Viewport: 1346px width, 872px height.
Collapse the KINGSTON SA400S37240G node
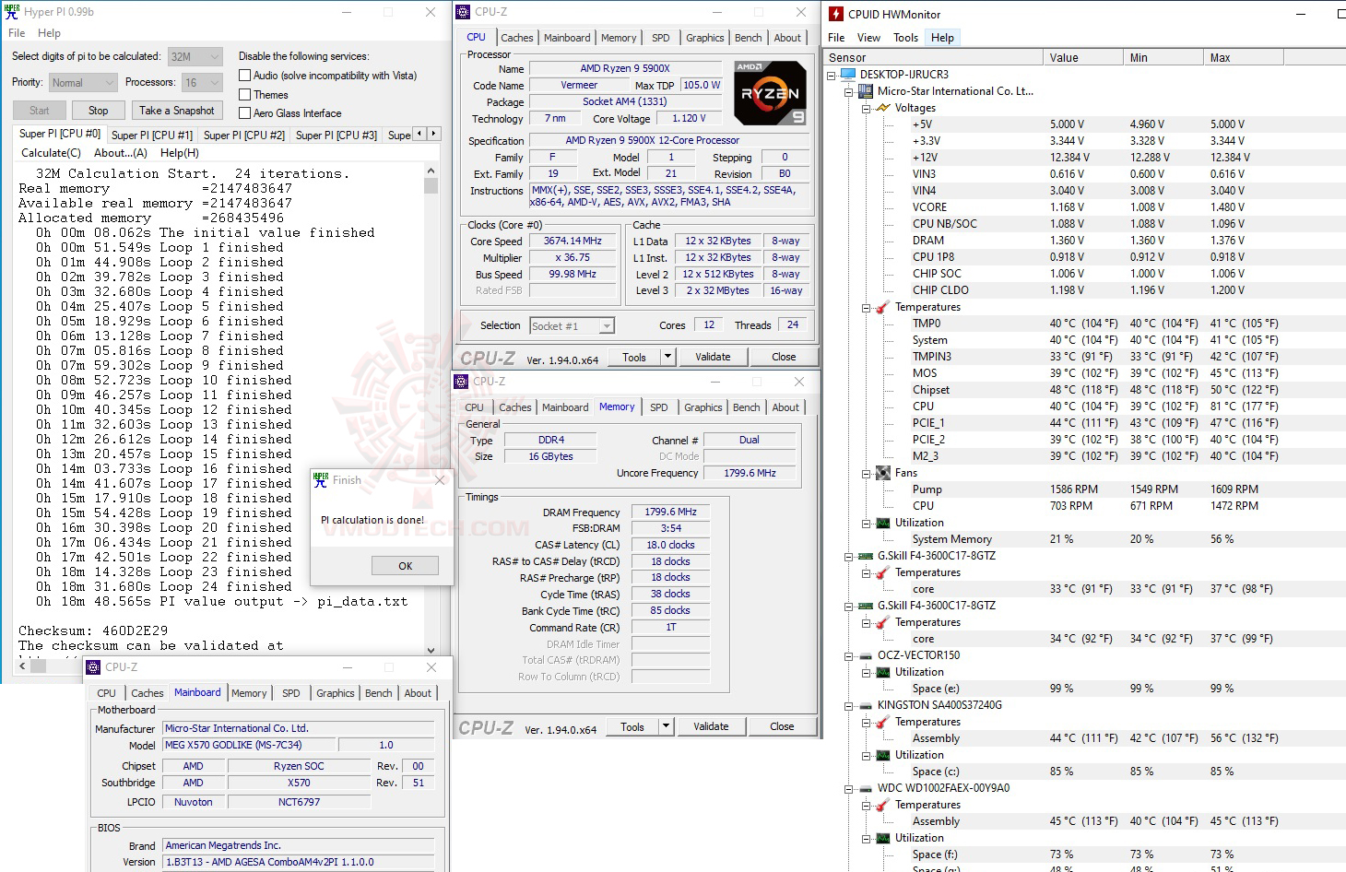click(x=849, y=705)
